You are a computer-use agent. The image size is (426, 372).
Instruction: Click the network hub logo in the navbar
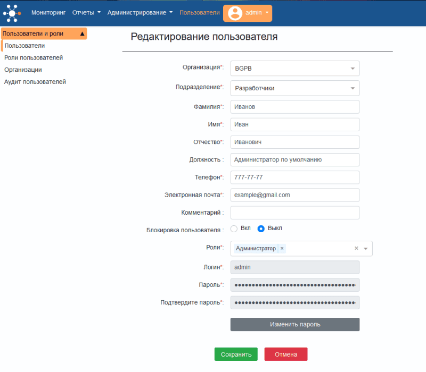pyautogui.click(x=11, y=13)
